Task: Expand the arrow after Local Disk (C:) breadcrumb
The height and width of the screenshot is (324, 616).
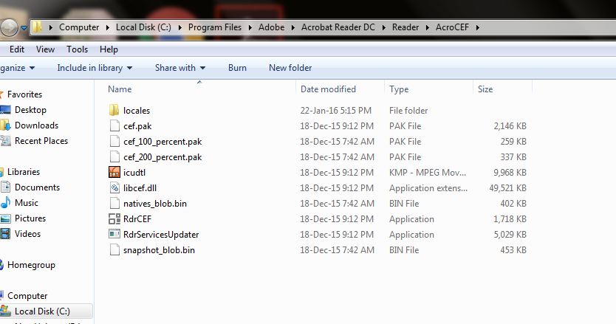Action: (179, 27)
